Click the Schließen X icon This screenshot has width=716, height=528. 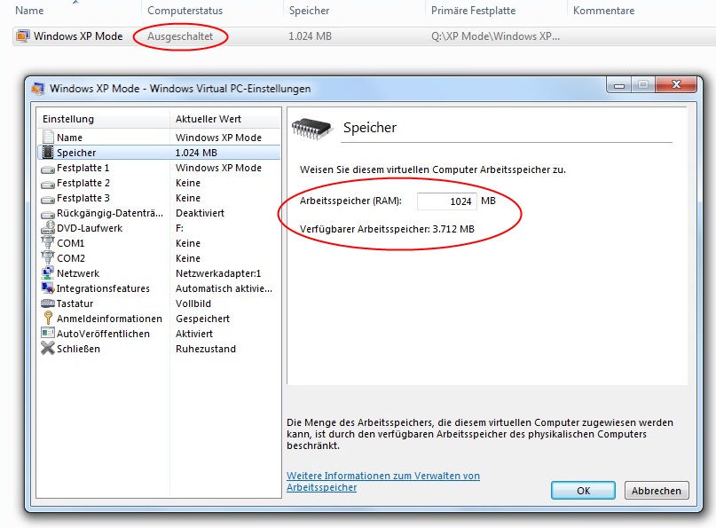pyautogui.click(x=48, y=348)
